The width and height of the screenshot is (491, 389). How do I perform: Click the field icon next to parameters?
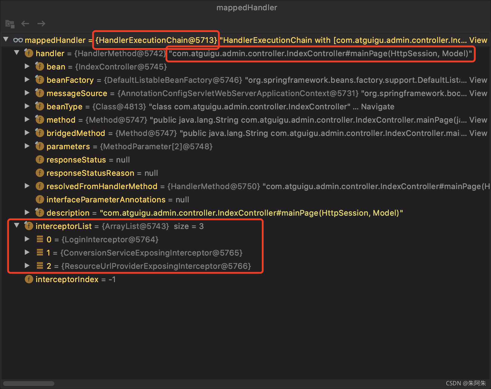(40, 146)
